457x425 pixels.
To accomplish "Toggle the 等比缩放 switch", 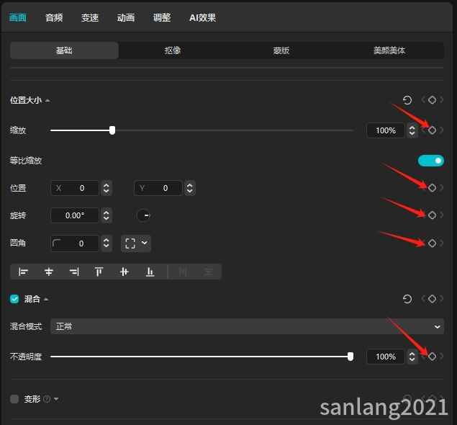I will click(x=431, y=161).
